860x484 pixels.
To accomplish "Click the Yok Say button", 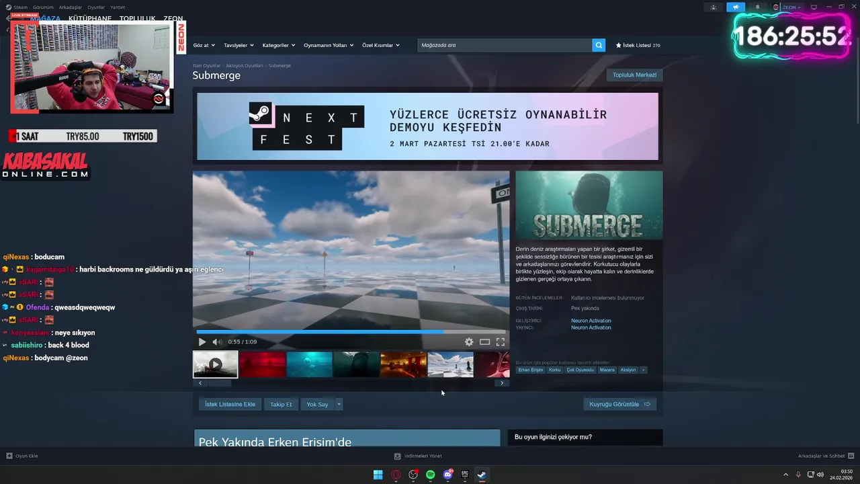I will coord(317,404).
